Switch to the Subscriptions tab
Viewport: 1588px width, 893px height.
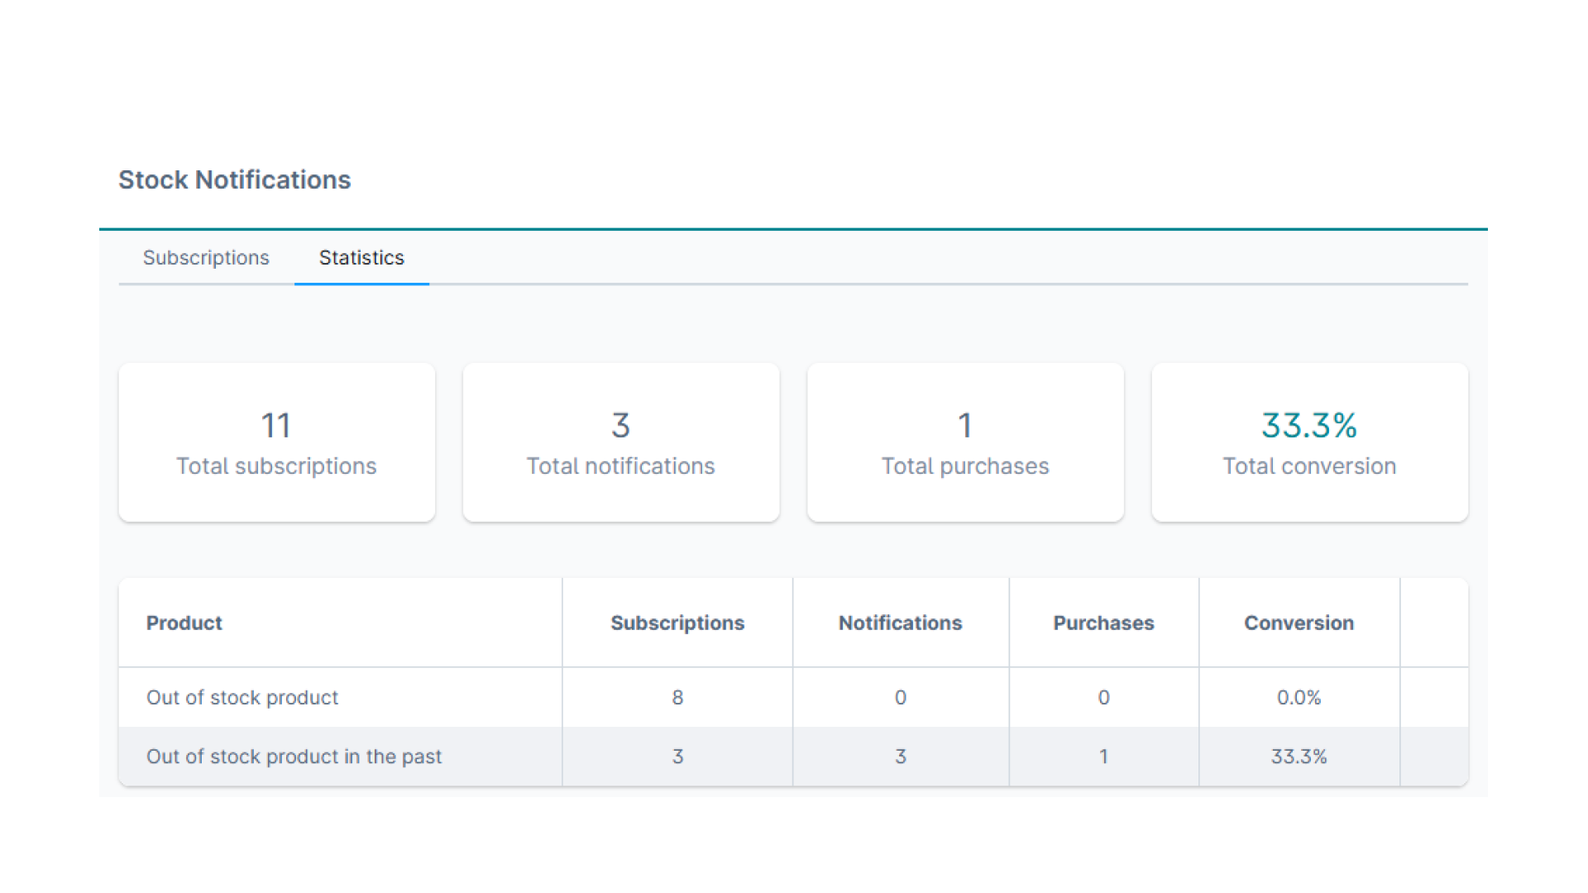point(206,258)
